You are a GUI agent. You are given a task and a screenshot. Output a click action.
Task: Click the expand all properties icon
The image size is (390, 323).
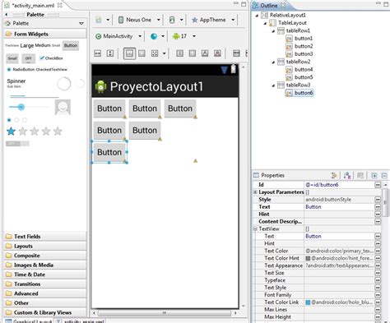click(374, 175)
